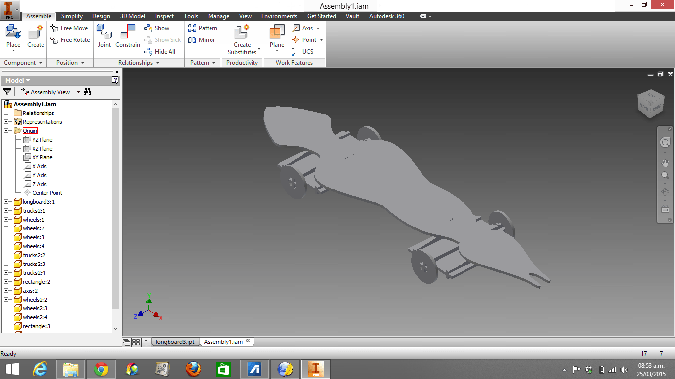Image resolution: width=675 pixels, height=379 pixels.
Task: Expand the Relationships folder node
Action: pyautogui.click(x=6, y=113)
